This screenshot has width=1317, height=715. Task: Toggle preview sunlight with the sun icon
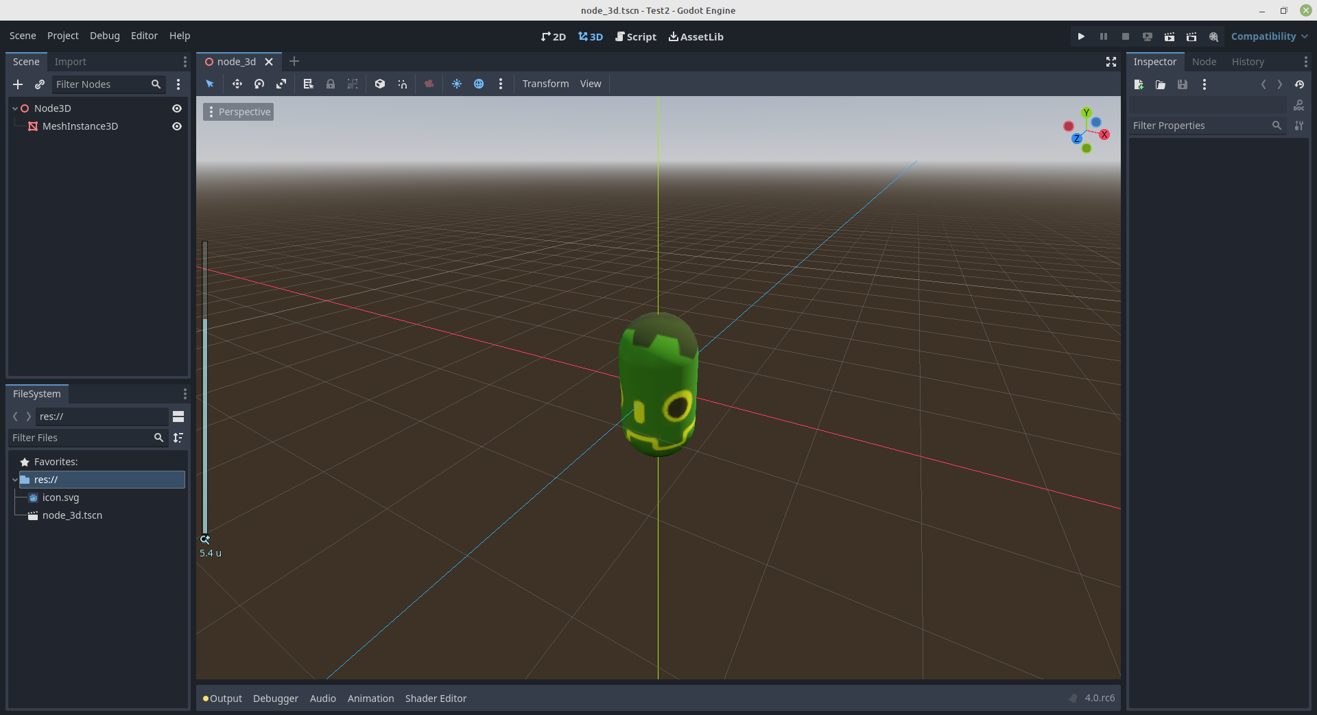457,84
